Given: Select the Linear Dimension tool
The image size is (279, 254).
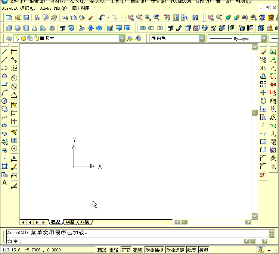Looking at the screenshot, I should (x=14, y=52).
